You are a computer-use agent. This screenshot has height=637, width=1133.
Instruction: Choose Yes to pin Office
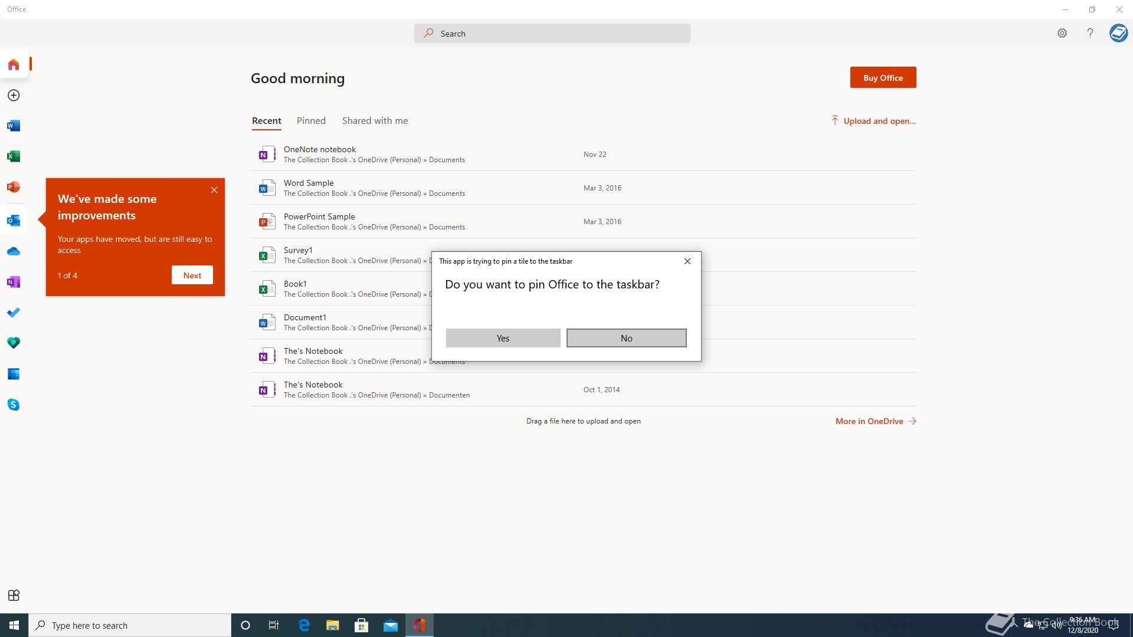[503, 338]
